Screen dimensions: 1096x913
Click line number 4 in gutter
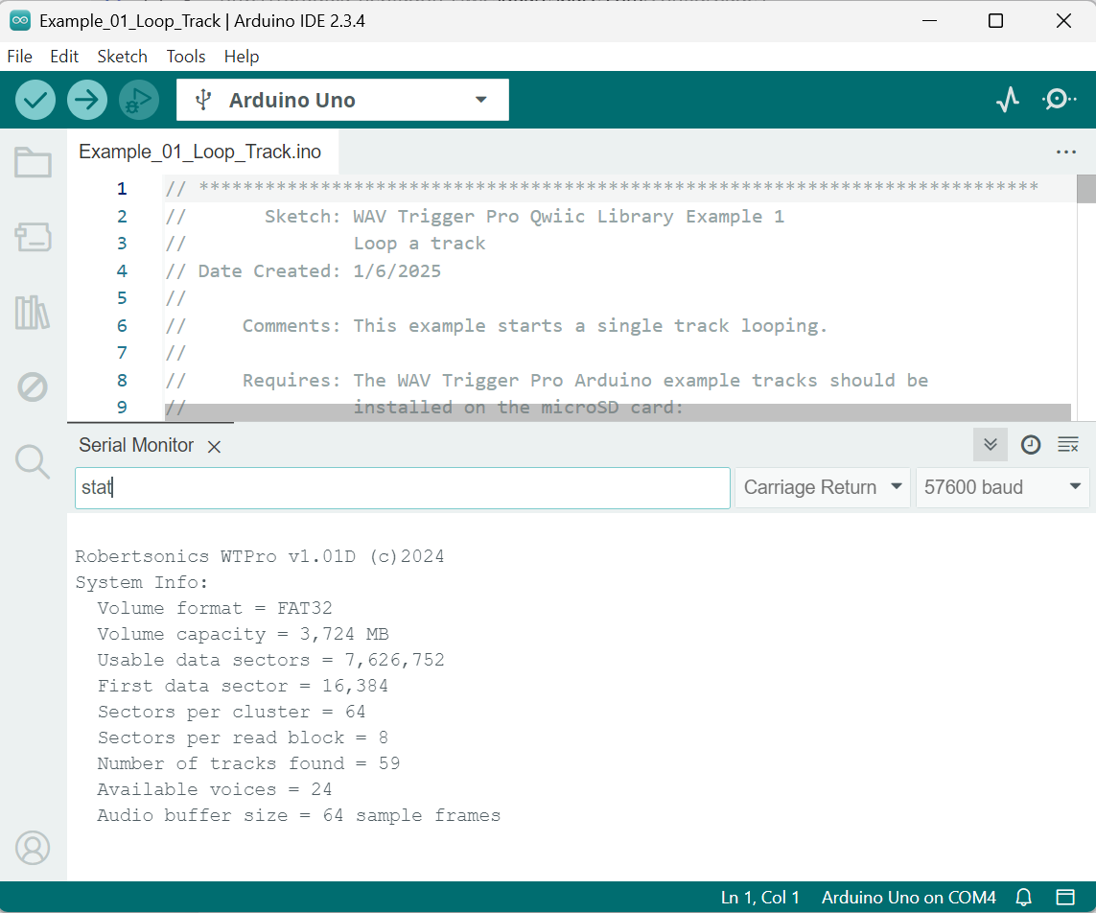pos(122,270)
